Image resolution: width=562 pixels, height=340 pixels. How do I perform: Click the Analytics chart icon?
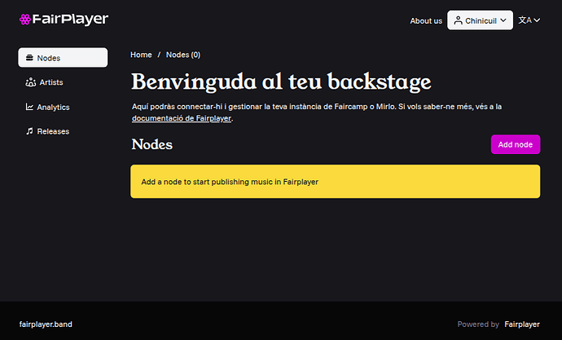(29, 107)
